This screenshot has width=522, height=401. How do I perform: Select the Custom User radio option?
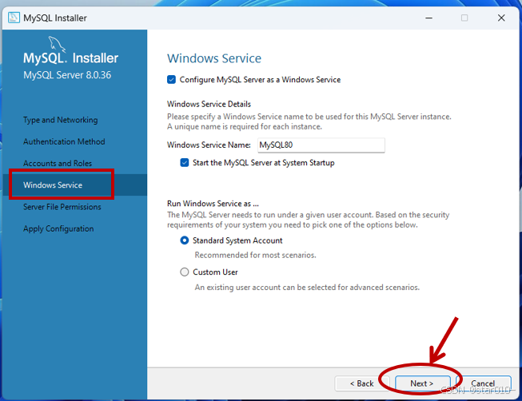pos(185,272)
